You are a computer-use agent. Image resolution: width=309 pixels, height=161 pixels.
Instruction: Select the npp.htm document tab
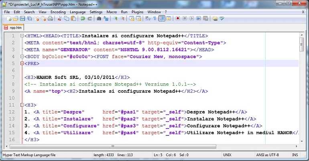[13, 28]
